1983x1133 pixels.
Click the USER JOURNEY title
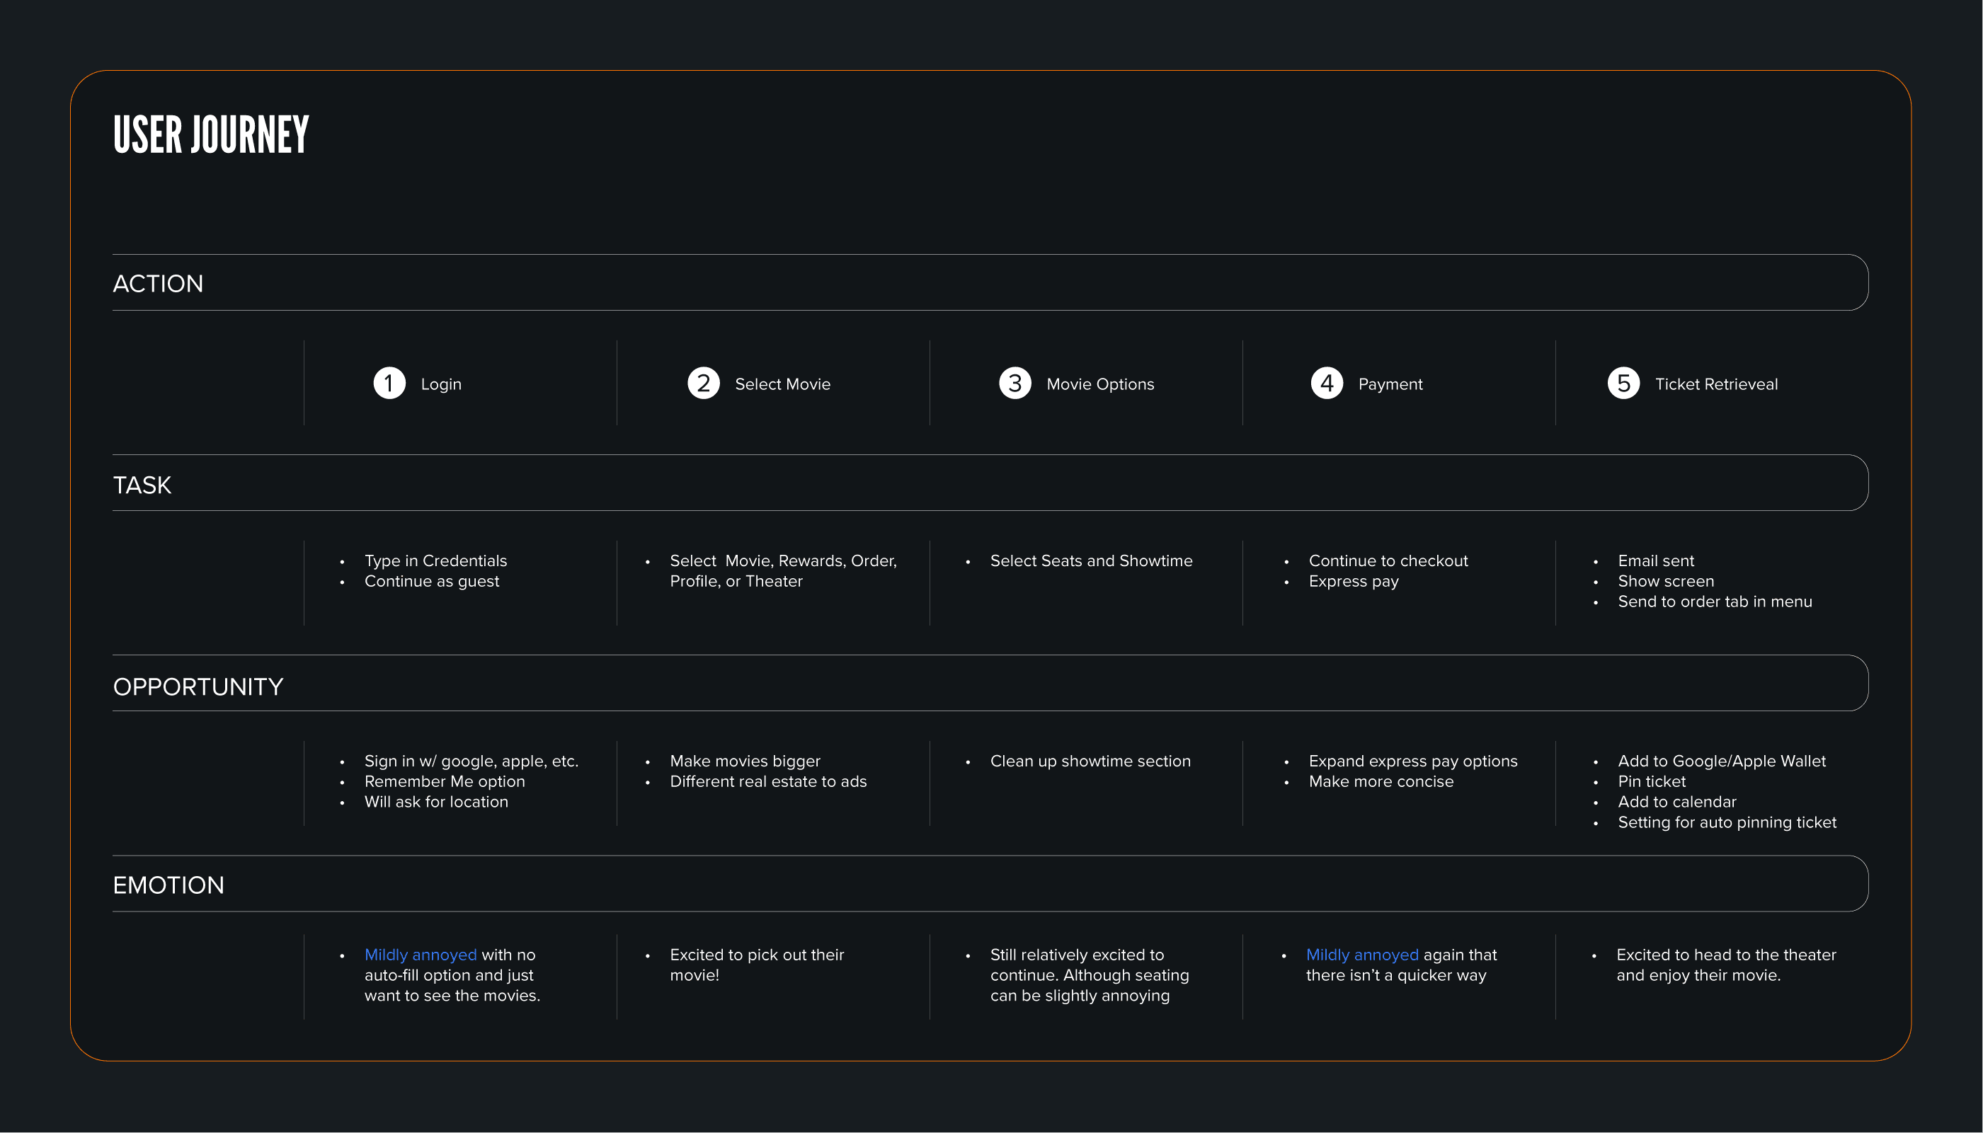pos(211,134)
